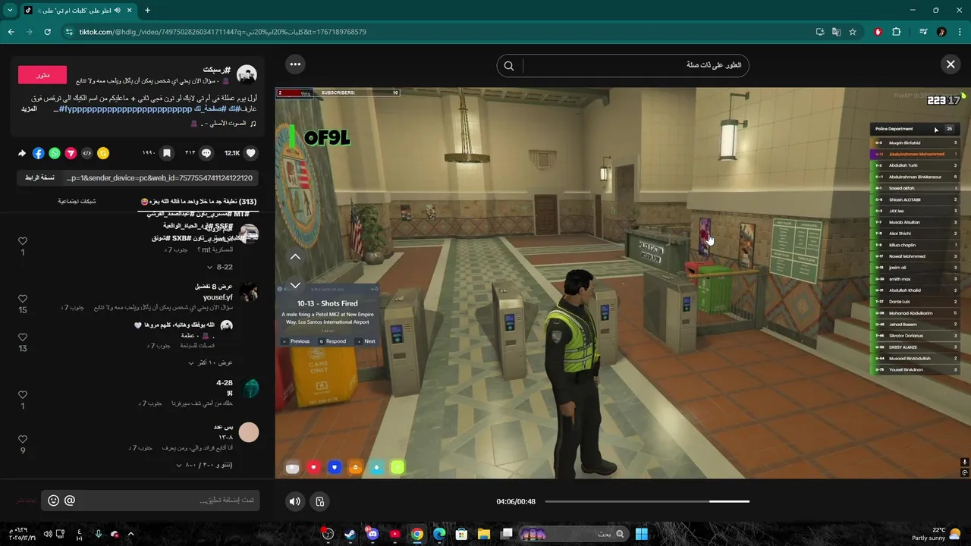
Task: Mute the video with the speaker button
Action: 295,501
